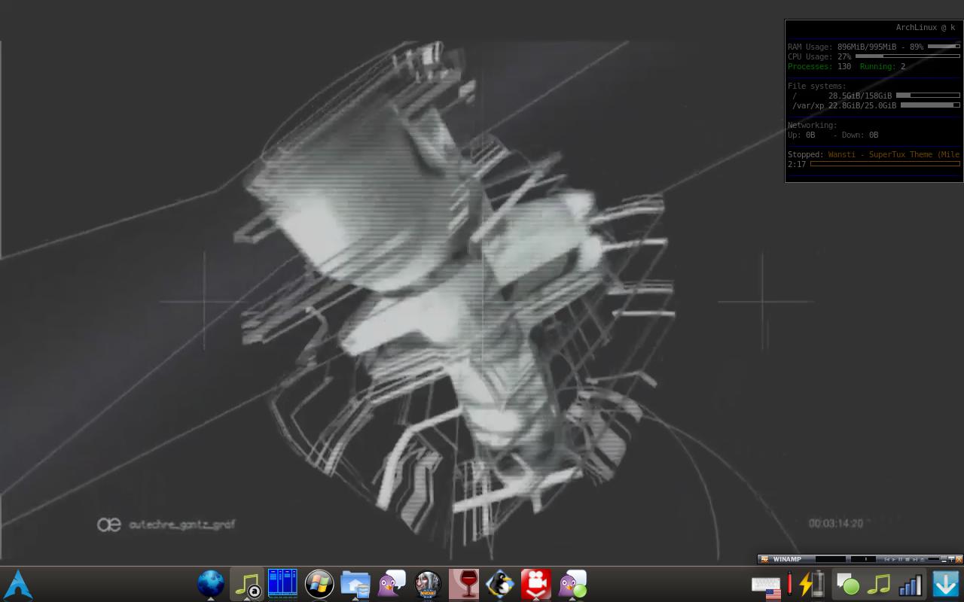
Task: Open the Winamp main menu icon
Action: pyautogui.click(x=765, y=559)
